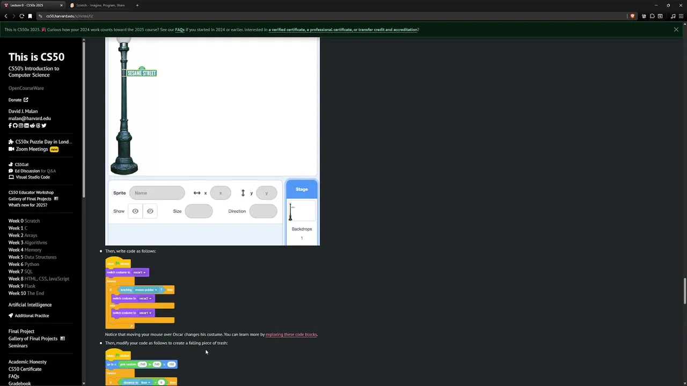Click the browser forward arrow
Image resolution: width=687 pixels, height=386 pixels.
tap(14, 16)
